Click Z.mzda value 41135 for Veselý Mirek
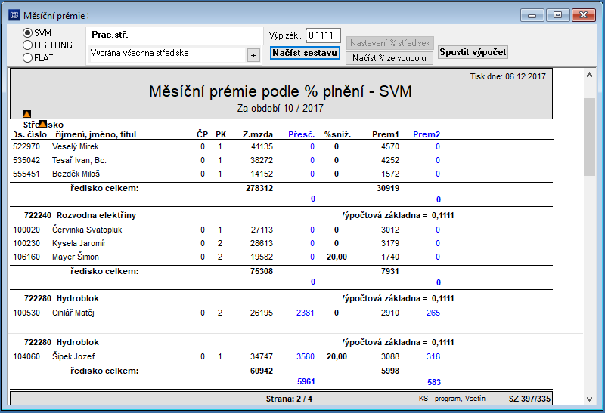 262,146
